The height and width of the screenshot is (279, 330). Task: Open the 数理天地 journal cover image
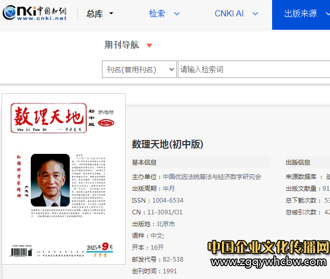[x=64, y=179]
